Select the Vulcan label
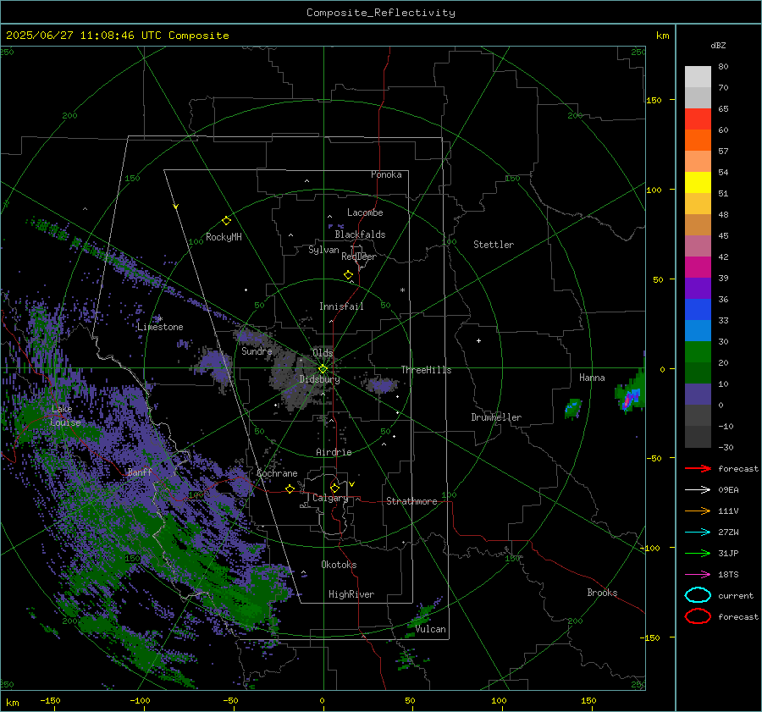 pos(430,629)
